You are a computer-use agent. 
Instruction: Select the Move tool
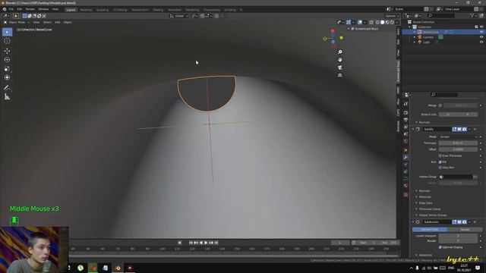coord(7,51)
